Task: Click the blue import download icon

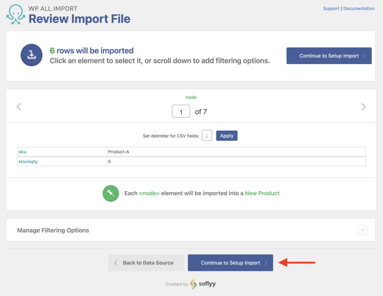Action: tap(31, 55)
